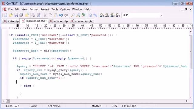Open the Replace tool

84,15
